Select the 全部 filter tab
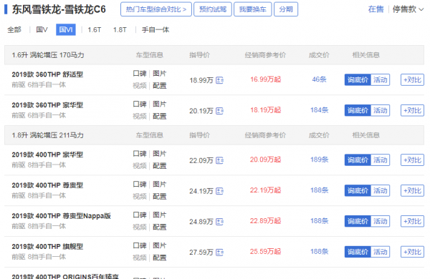This screenshot has height=279, width=430. (14, 29)
